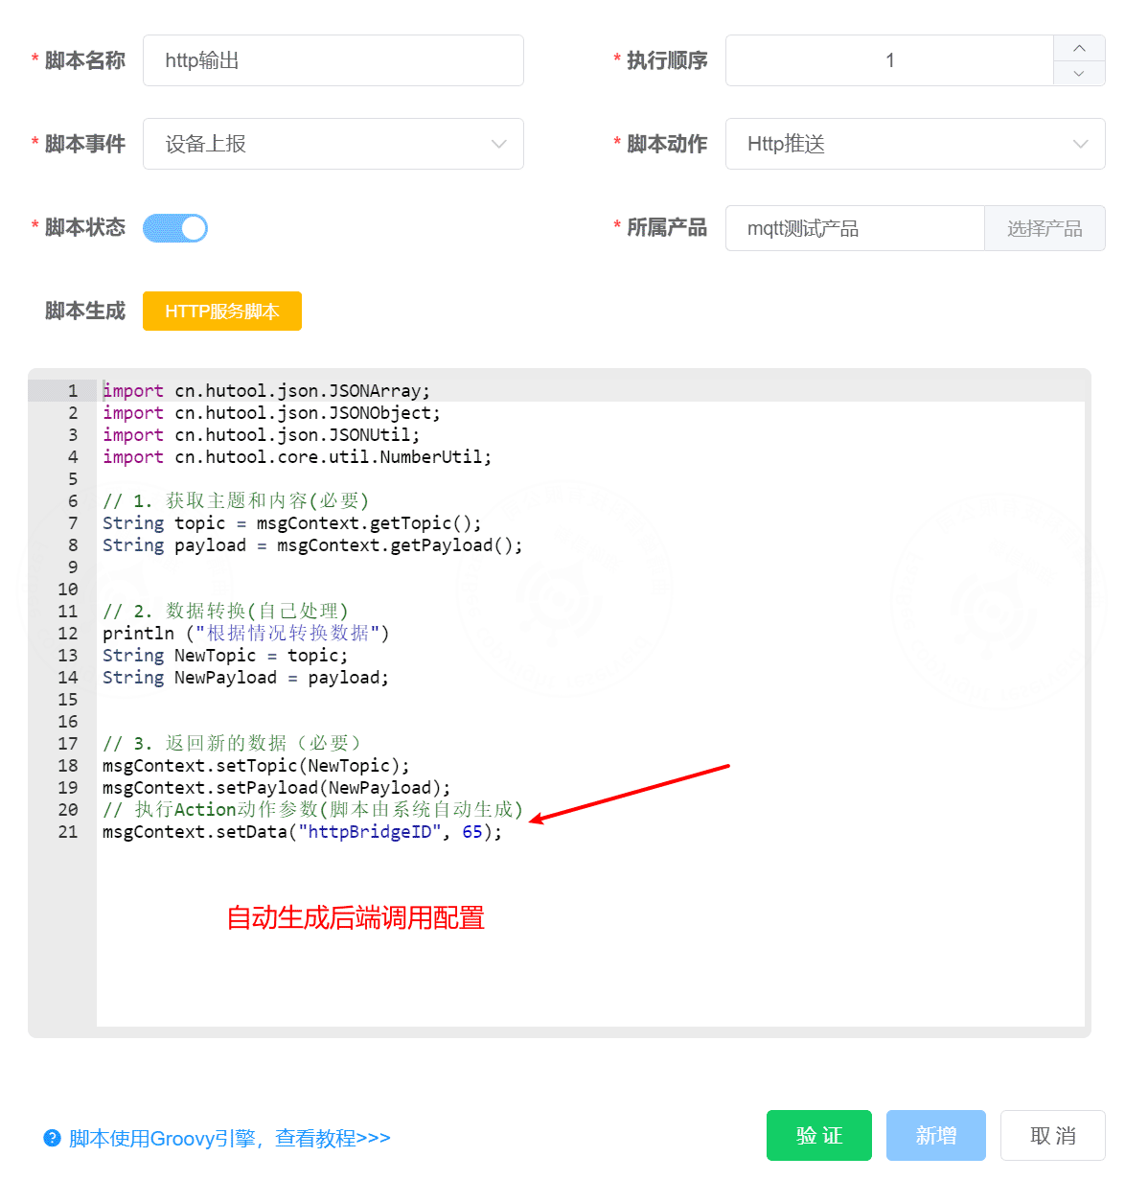Click the getTopic() code line
This screenshot has height=1180, width=1125.
point(292,523)
